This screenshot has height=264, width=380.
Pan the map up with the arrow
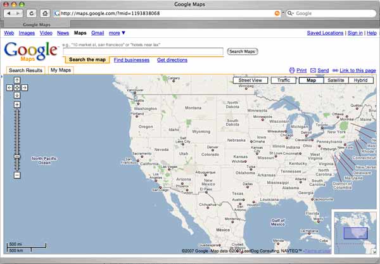coord(17,80)
